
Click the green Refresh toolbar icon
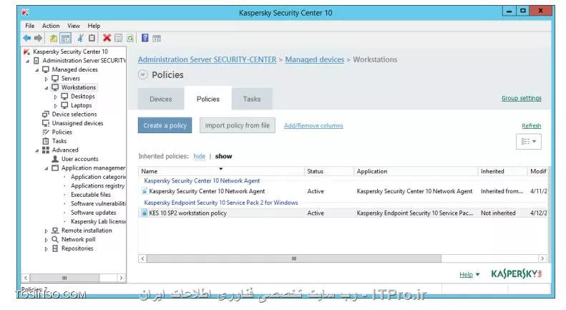click(130, 38)
